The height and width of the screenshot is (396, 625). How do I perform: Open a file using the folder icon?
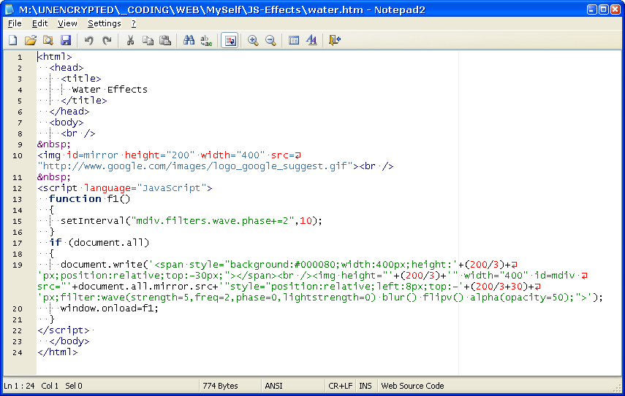coord(30,40)
